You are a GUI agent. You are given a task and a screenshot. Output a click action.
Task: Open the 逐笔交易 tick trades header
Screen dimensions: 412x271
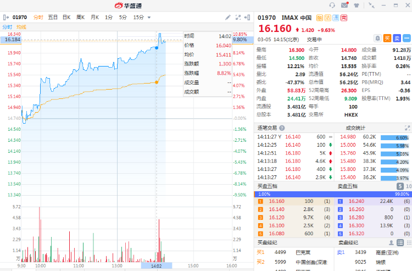pos(267,128)
